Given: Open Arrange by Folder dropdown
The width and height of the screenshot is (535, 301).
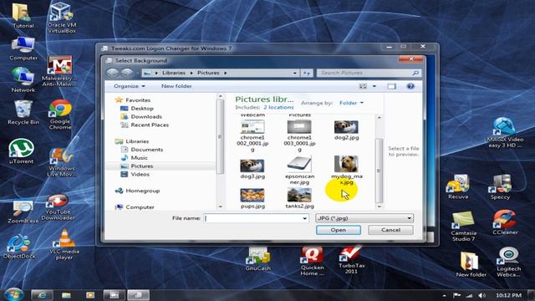Looking at the screenshot, I should 351,103.
